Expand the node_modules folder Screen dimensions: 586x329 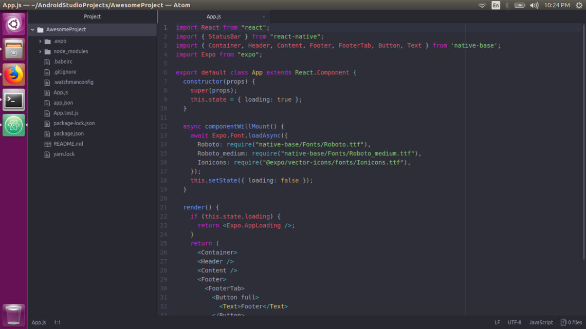coord(40,51)
